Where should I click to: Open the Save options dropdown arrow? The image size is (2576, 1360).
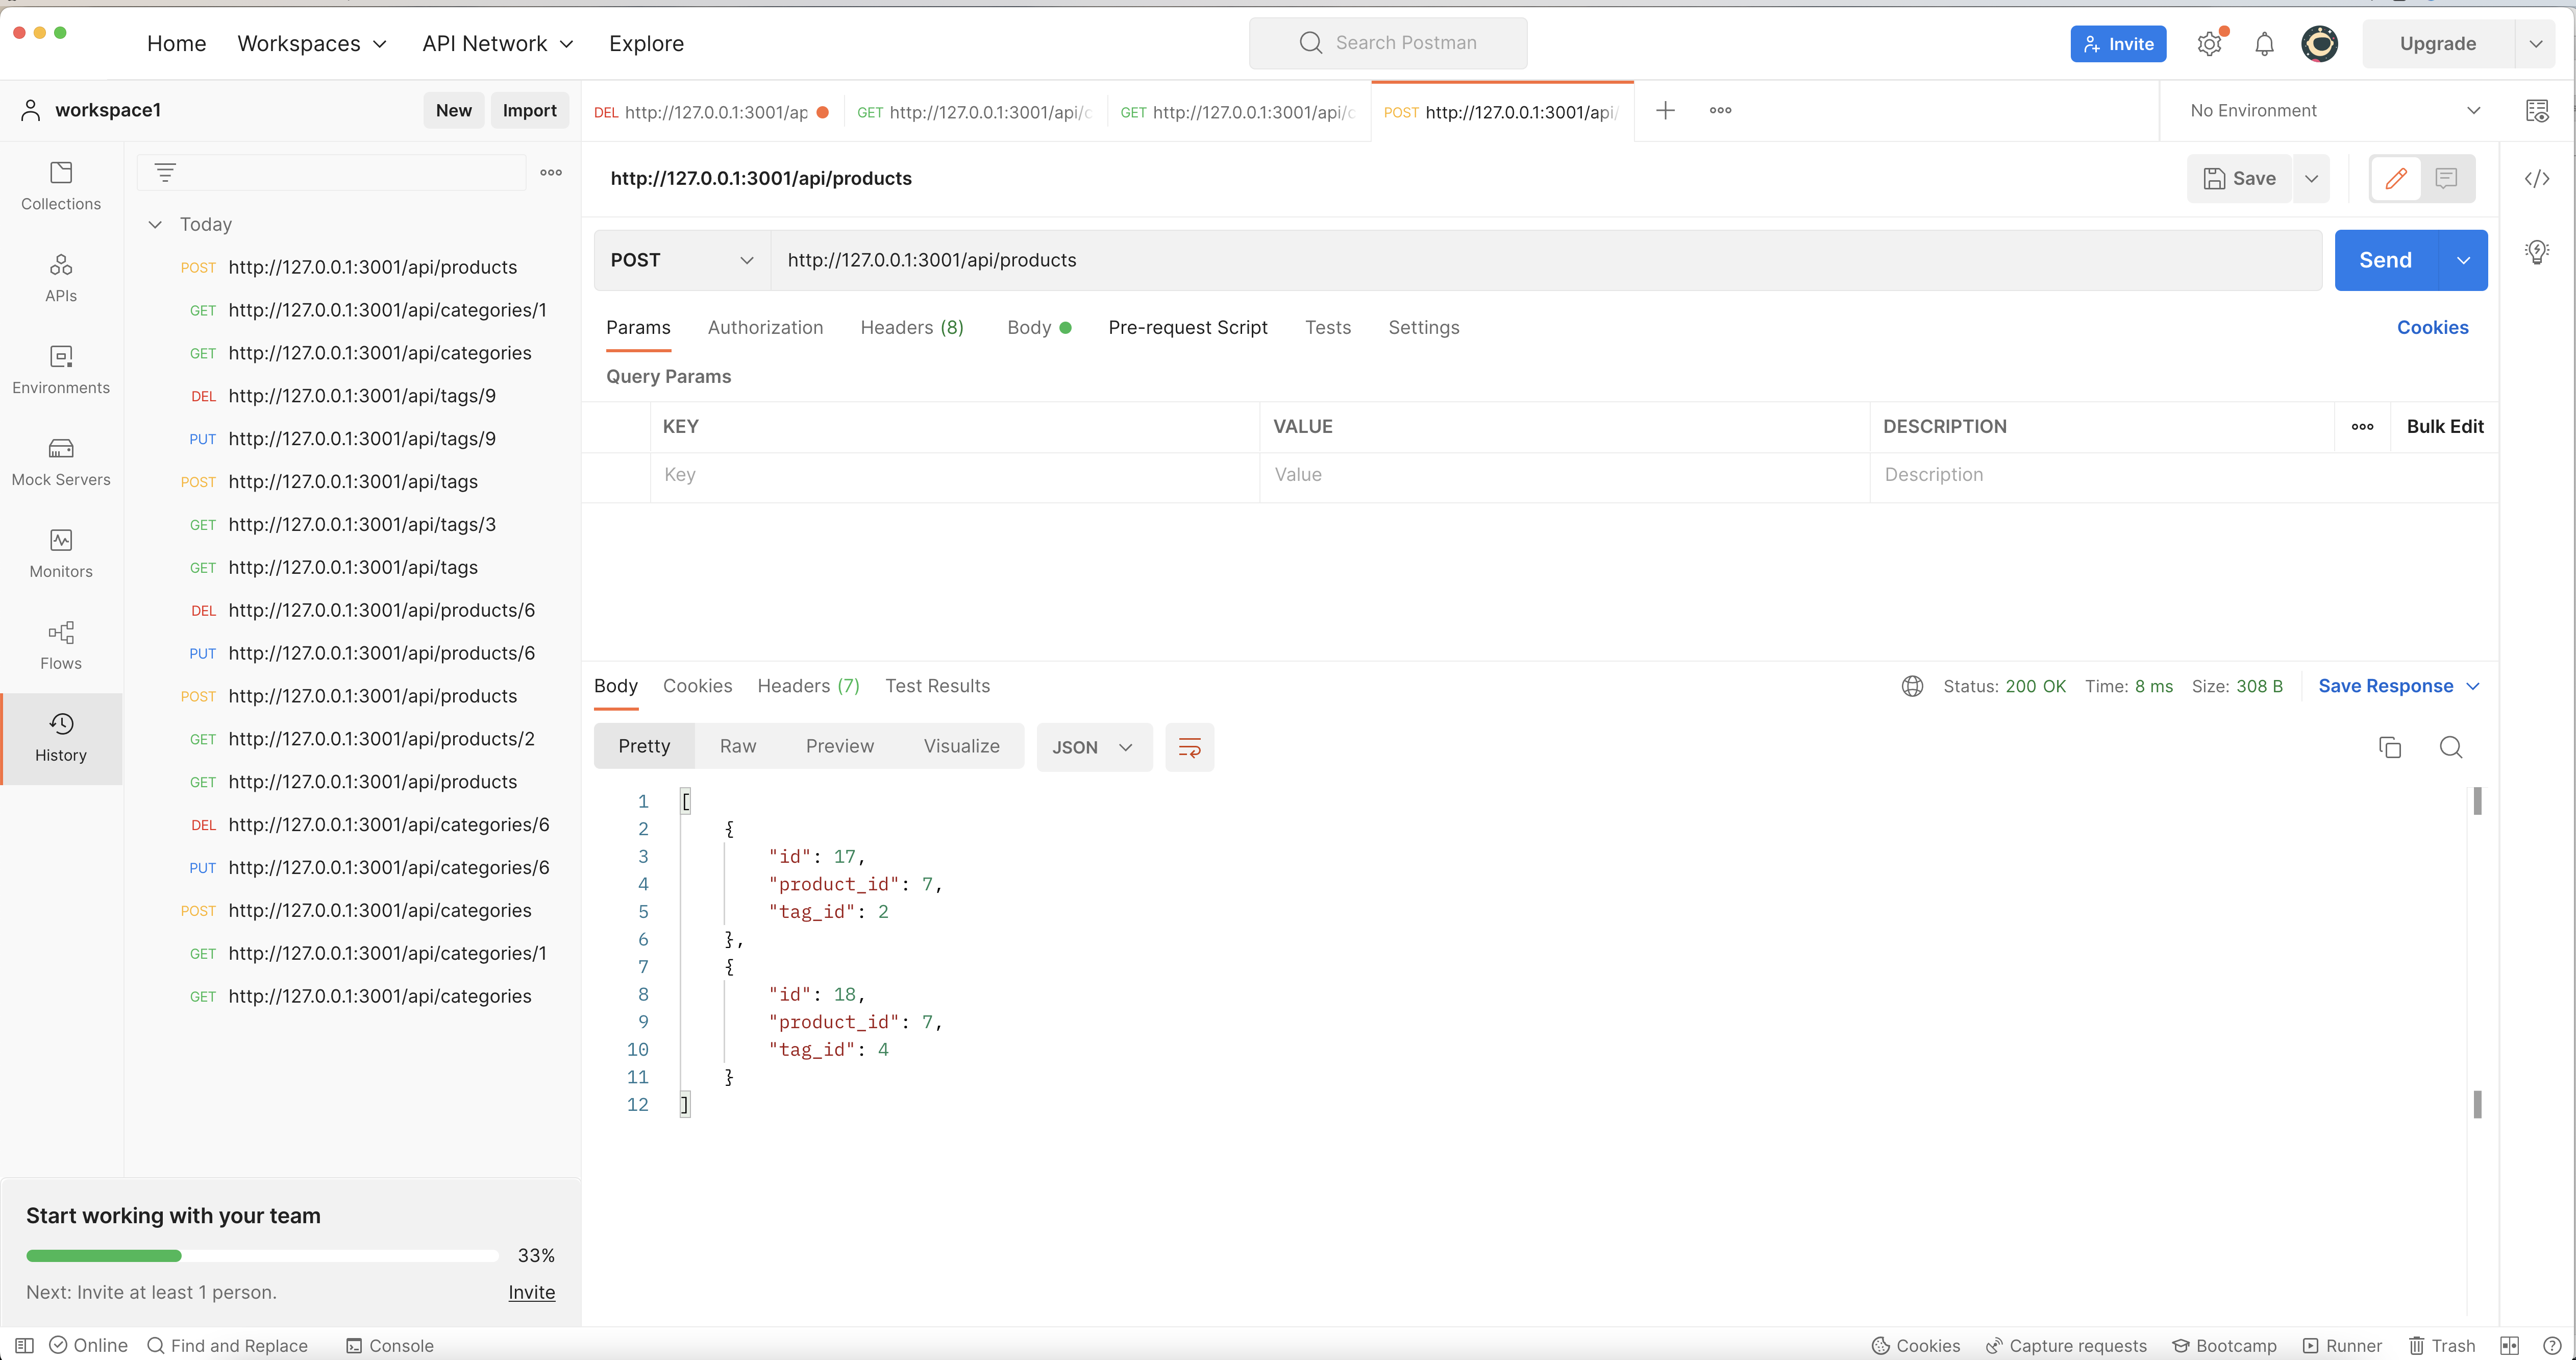click(2311, 179)
